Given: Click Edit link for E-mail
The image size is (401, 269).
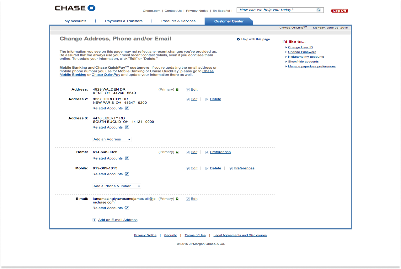Looking at the screenshot, I should 194,199.
